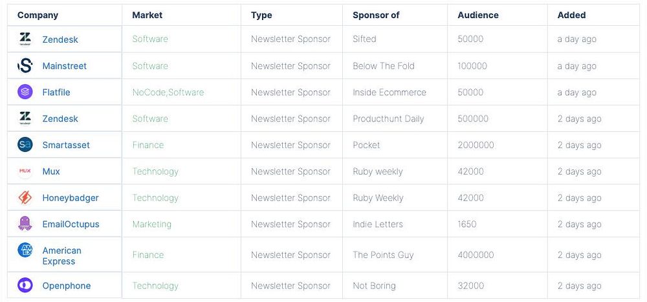The height and width of the screenshot is (302, 647).
Task: Click the Marketing market tag
Action: 151,224
